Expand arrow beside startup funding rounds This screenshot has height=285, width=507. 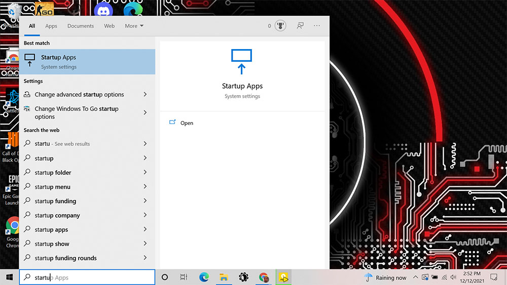click(145, 257)
